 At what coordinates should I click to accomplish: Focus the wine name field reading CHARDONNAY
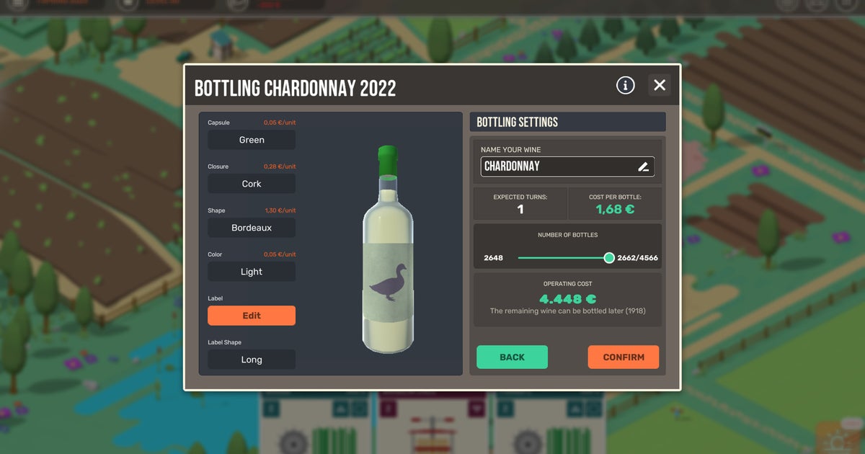pyautogui.click(x=555, y=166)
